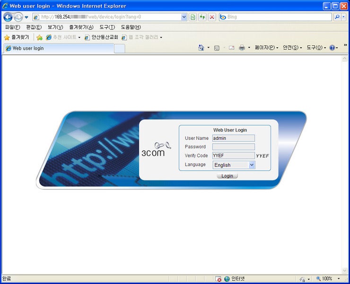
Task: Open the 즐겨찾기 favorites center button
Action: tap(17, 37)
